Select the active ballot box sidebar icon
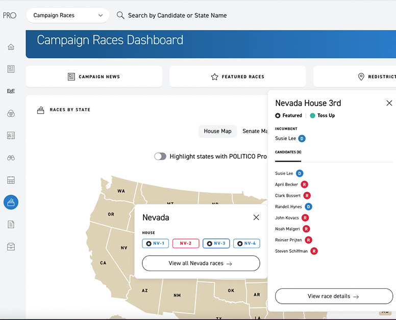396x320 pixels. pos(11,202)
